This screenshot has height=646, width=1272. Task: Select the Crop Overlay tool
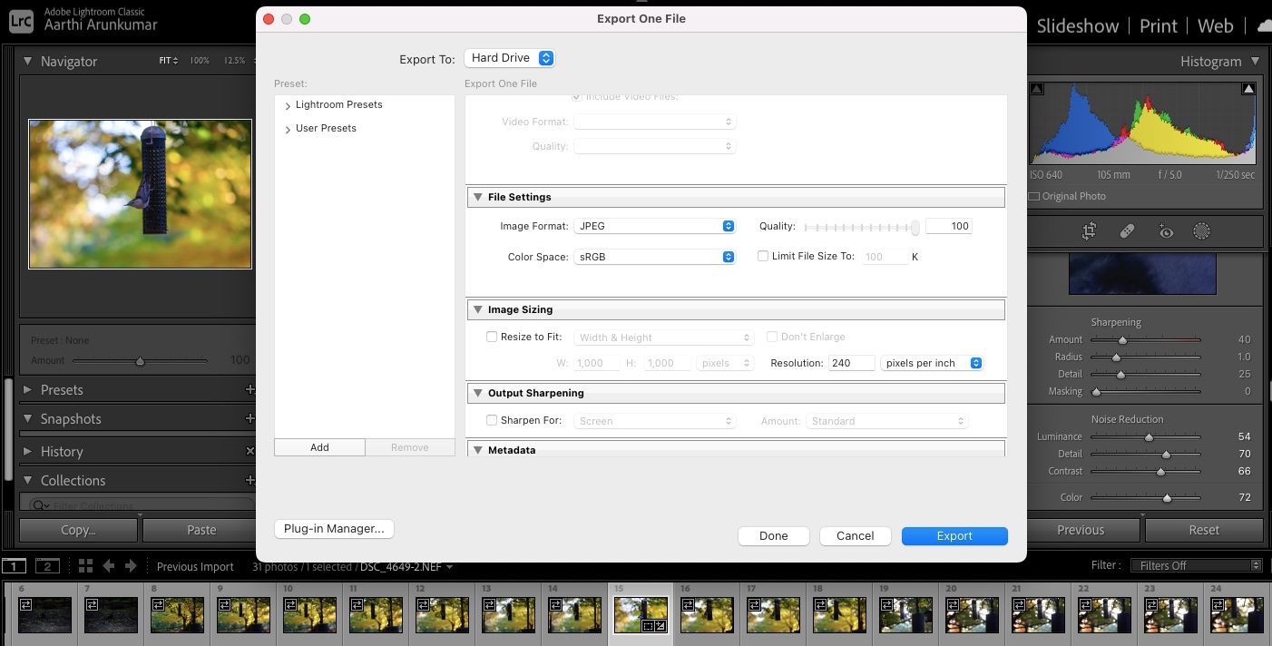click(1088, 230)
